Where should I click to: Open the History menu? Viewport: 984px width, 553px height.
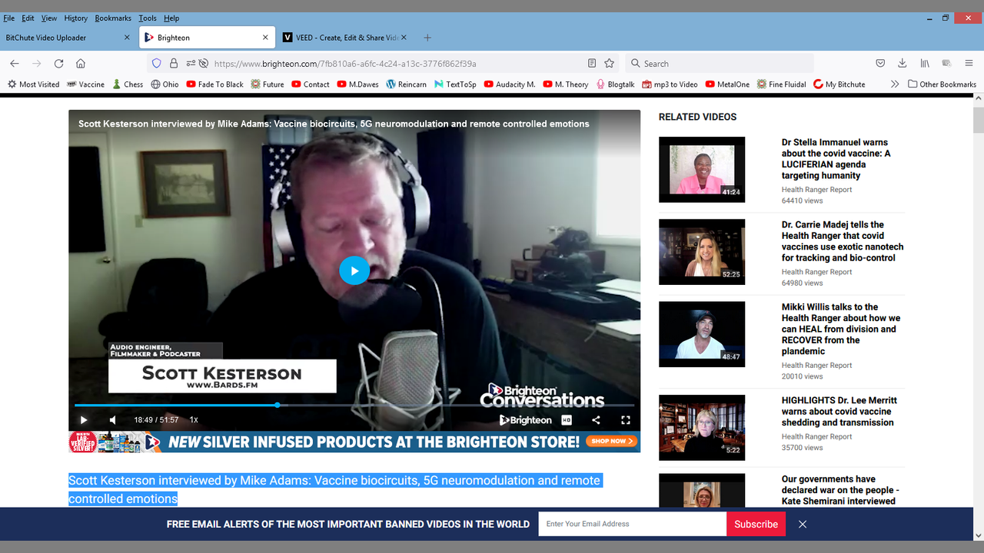[x=75, y=18]
